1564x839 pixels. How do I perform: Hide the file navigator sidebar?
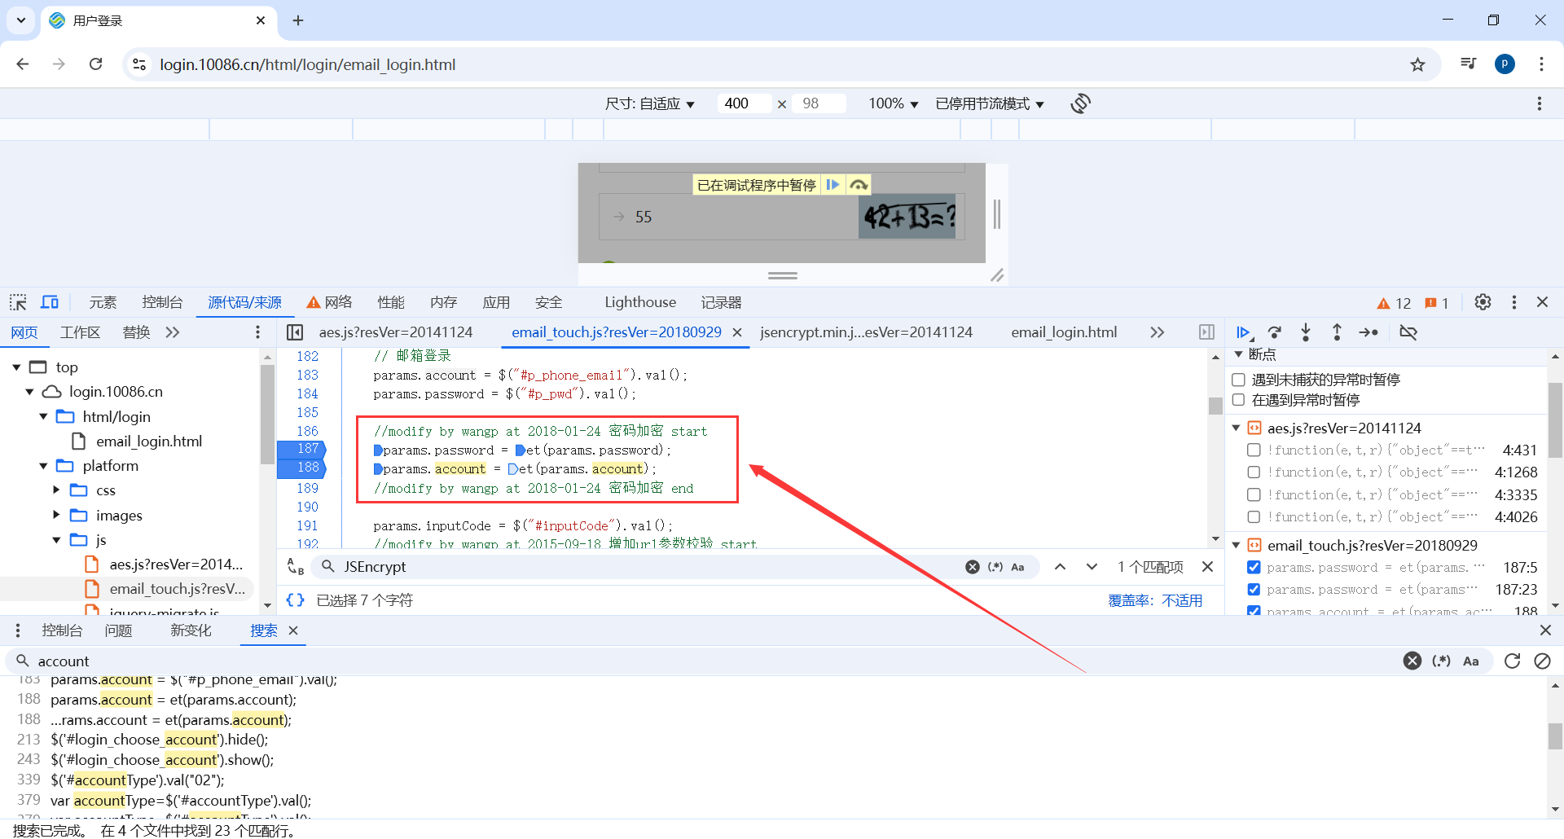coord(295,332)
